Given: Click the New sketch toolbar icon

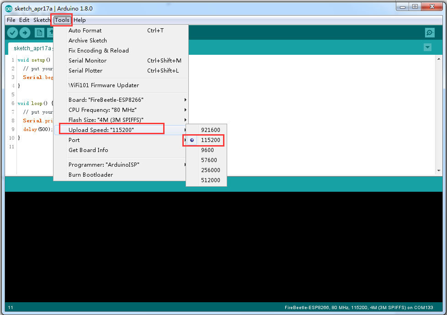Looking at the screenshot, I should pos(39,32).
